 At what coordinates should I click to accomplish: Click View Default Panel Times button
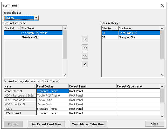point(46,124)
